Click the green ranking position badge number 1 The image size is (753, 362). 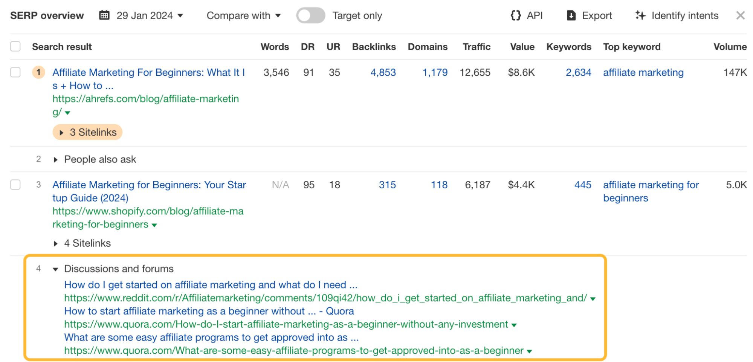click(x=39, y=73)
